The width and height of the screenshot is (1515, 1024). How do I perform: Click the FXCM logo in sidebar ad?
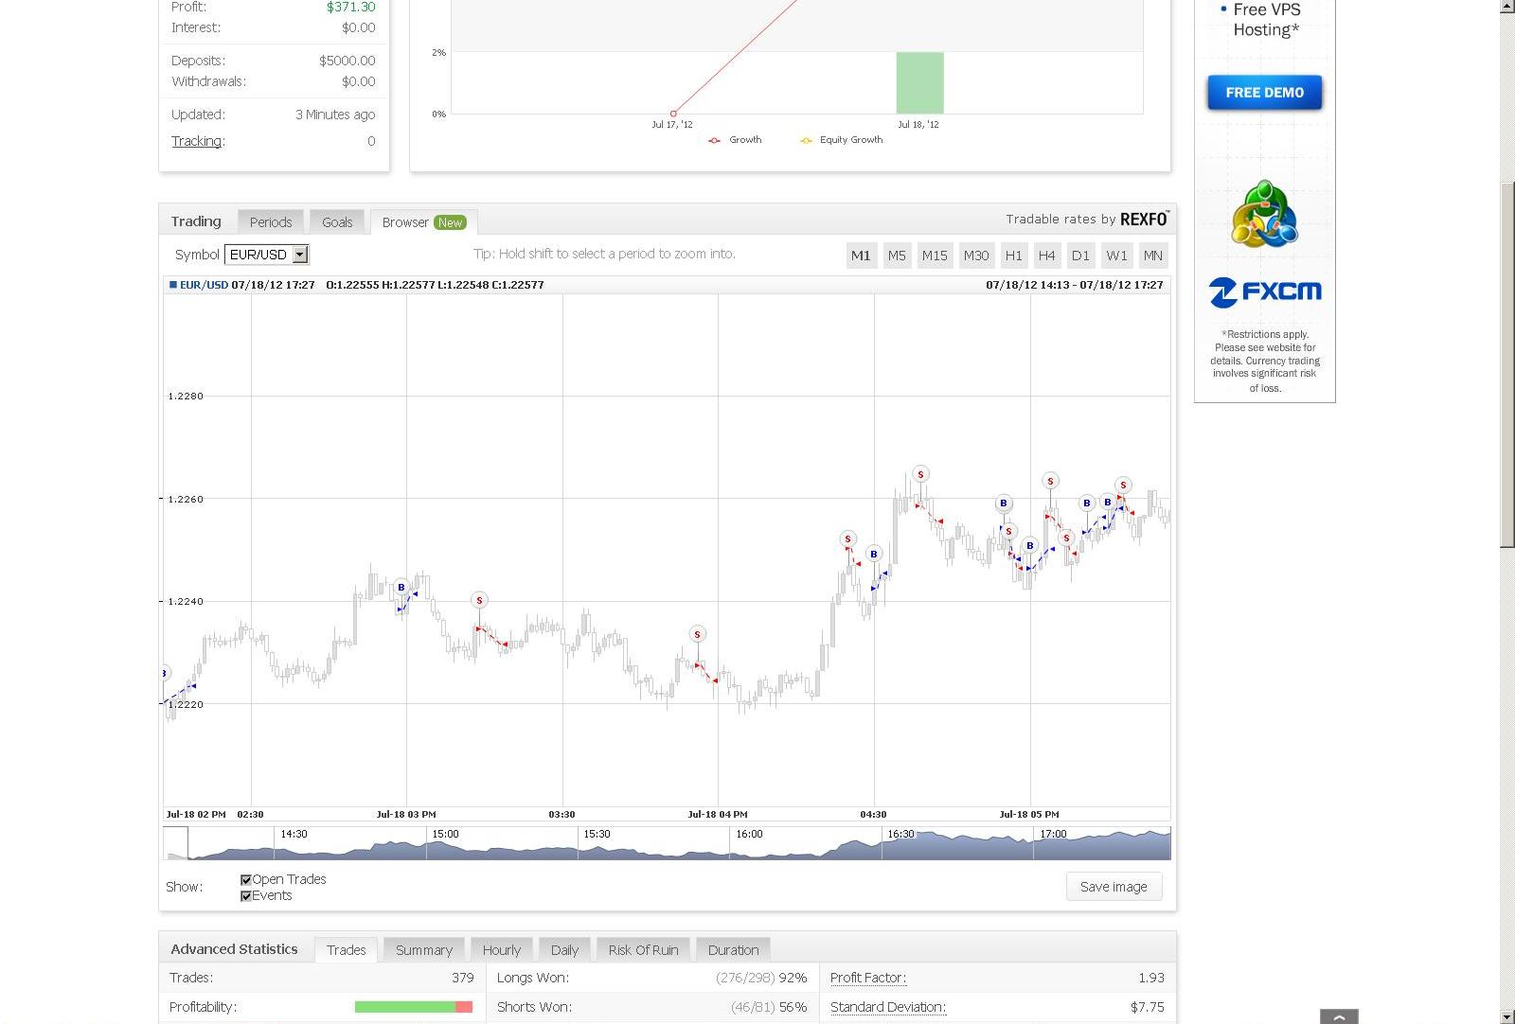1265,292
